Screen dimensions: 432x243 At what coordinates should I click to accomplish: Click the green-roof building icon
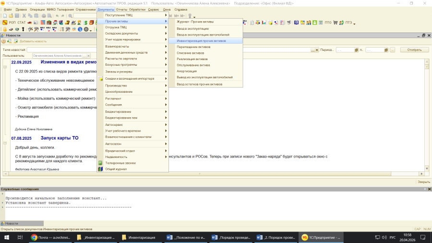coord(49,23)
